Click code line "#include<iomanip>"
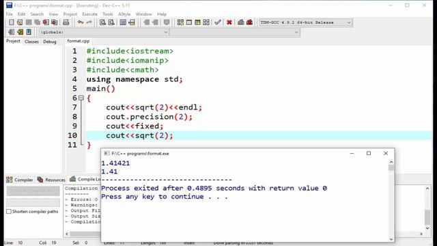The width and height of the screenshot is (437, 246). click(x=128, y=61)
